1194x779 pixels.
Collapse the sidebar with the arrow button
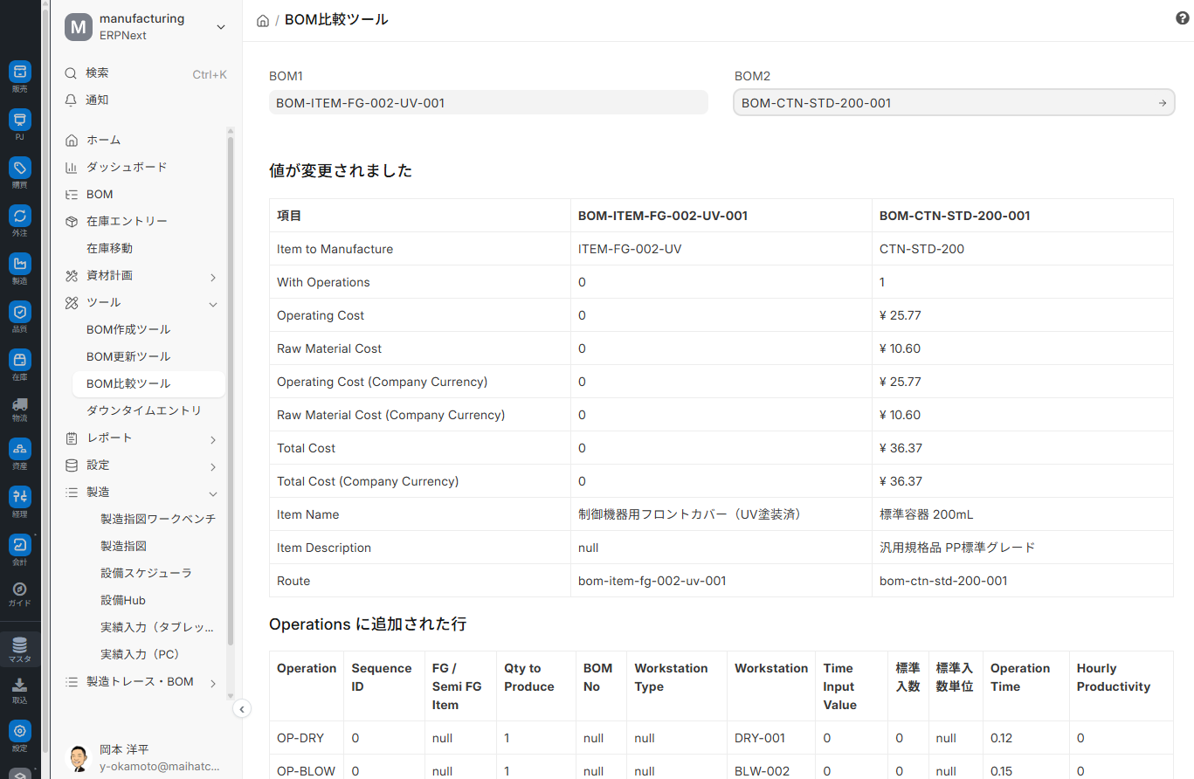[243, 709]
